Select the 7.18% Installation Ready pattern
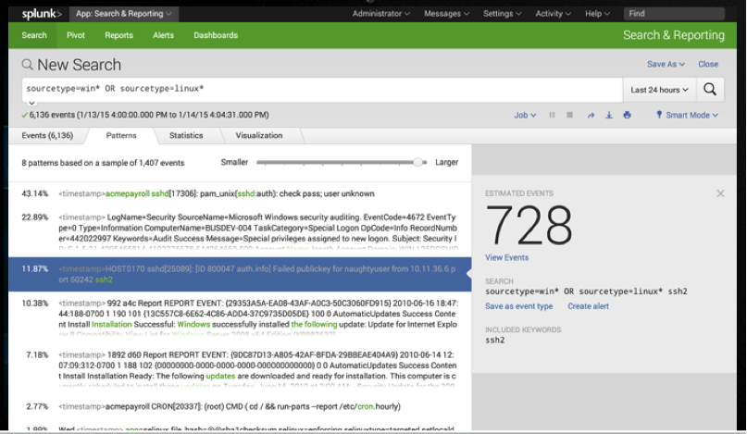This screenshot has height=434, width=747. (x=240, y=369)
